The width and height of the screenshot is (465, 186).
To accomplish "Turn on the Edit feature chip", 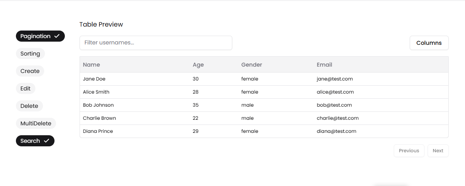I will click(25, 88).
